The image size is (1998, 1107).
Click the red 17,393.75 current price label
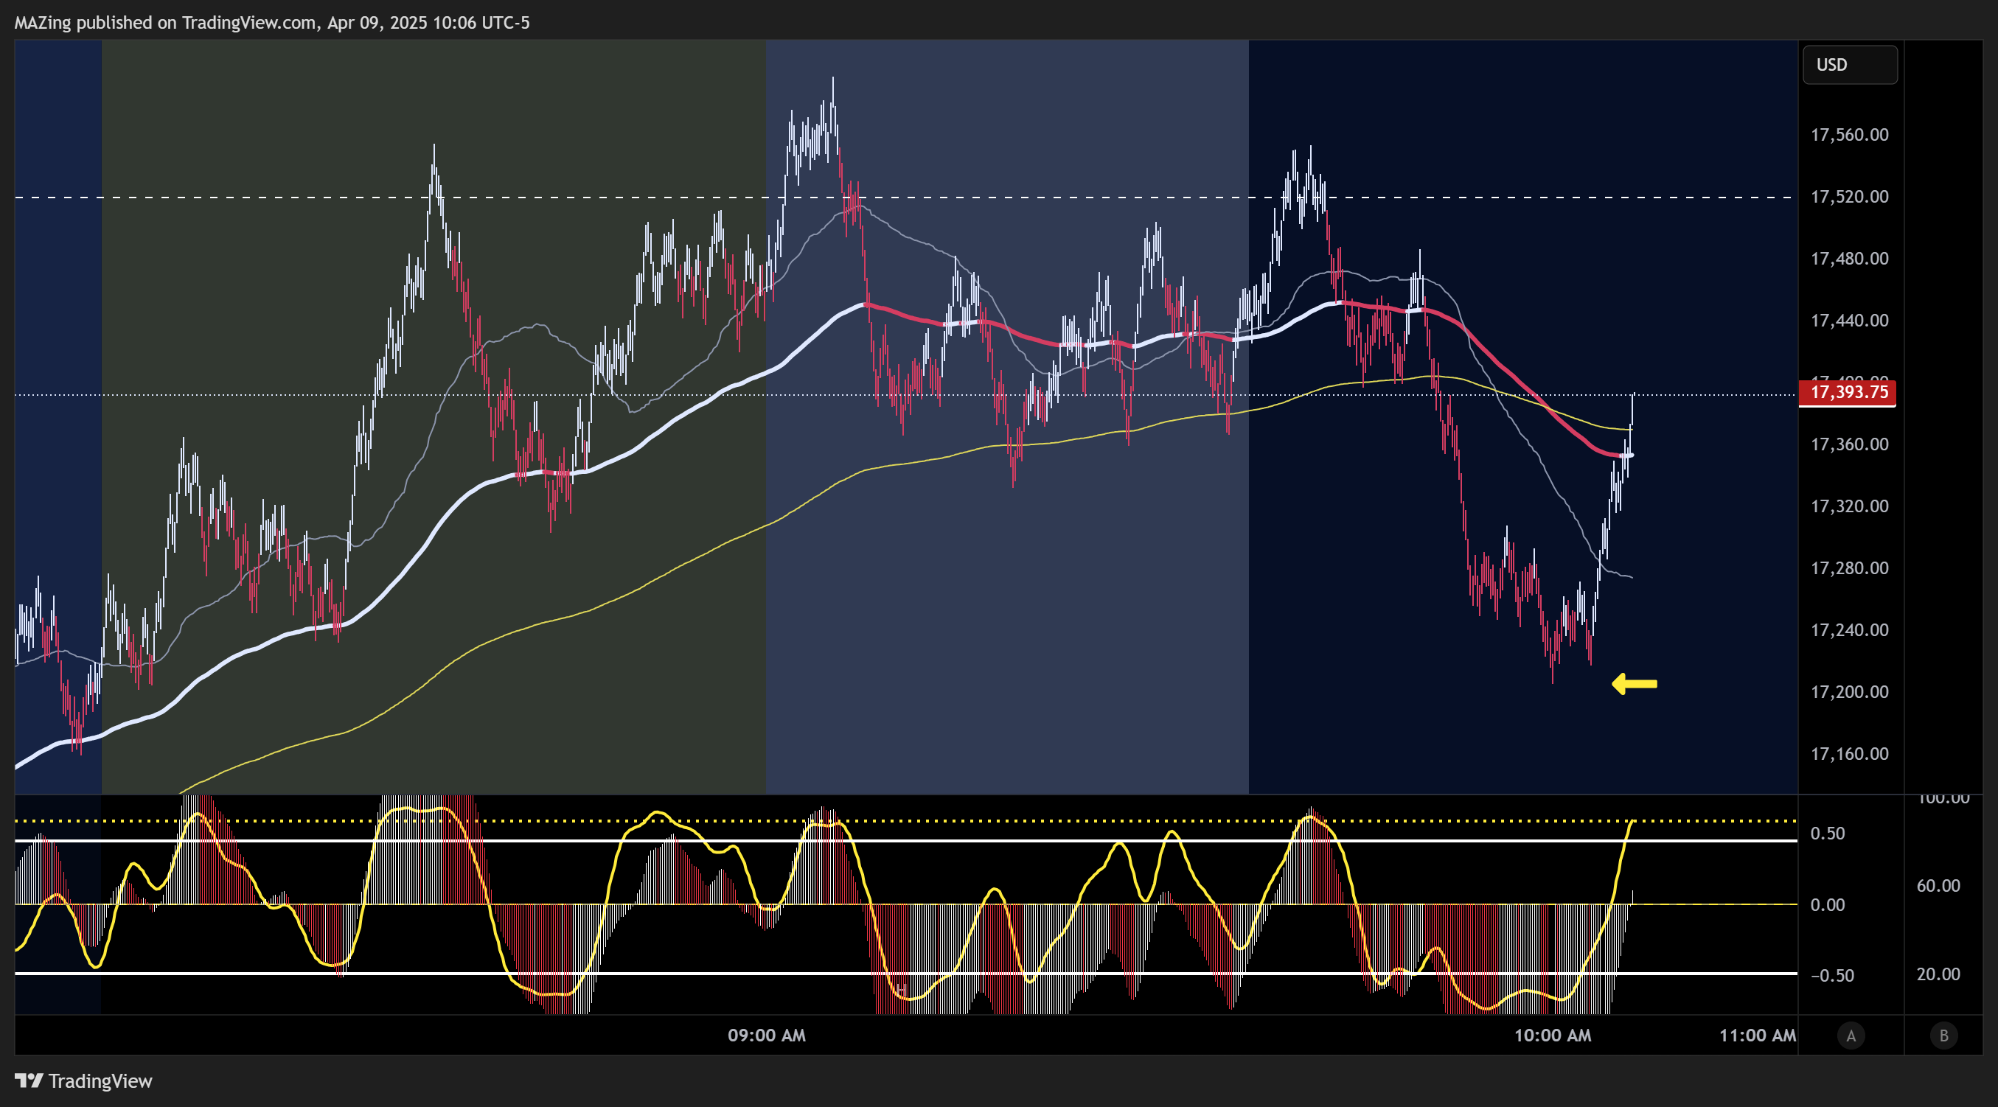tap(1848, 392)
